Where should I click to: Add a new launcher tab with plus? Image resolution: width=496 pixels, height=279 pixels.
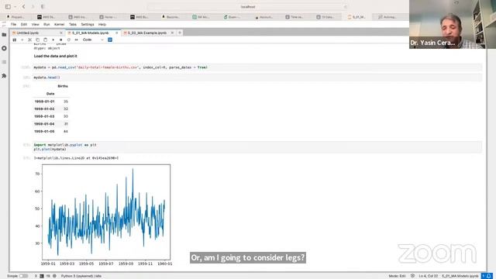coord(180,33)
